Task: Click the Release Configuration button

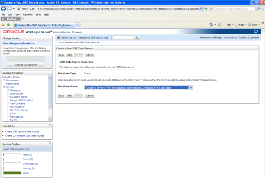Action: click(x=26, y=65)
